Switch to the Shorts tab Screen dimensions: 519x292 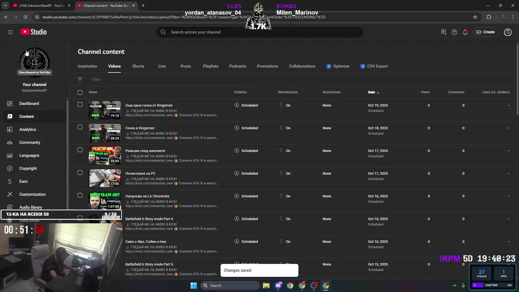(138, 66)
